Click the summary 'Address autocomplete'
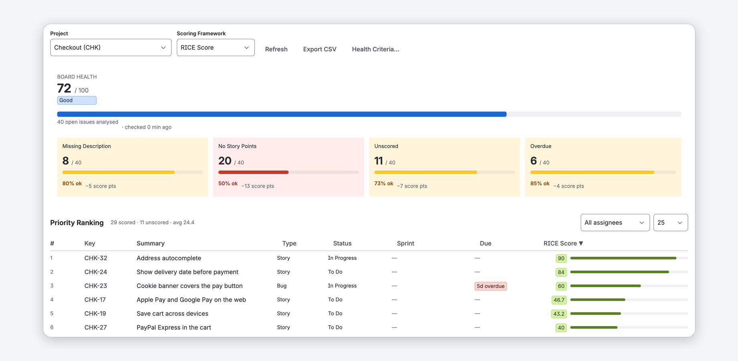Screen dimensions: 738x361 (x=169, y=258)
